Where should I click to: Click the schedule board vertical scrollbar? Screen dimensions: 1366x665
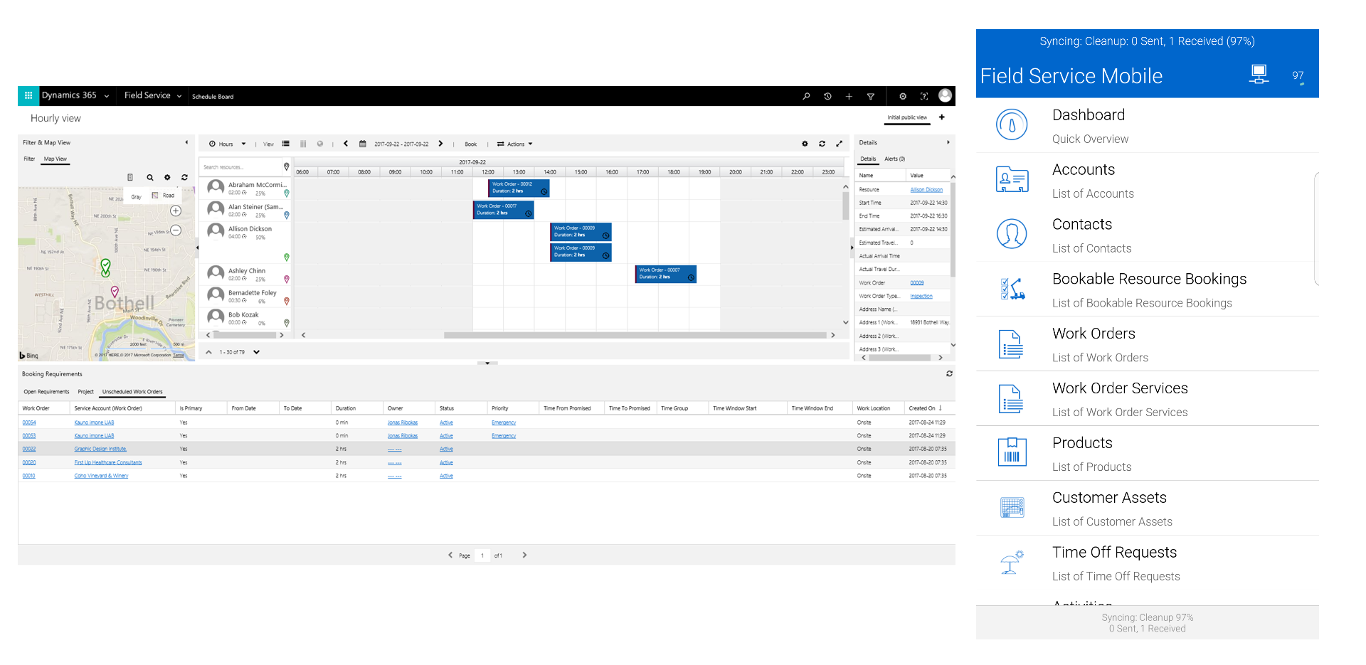845,206
